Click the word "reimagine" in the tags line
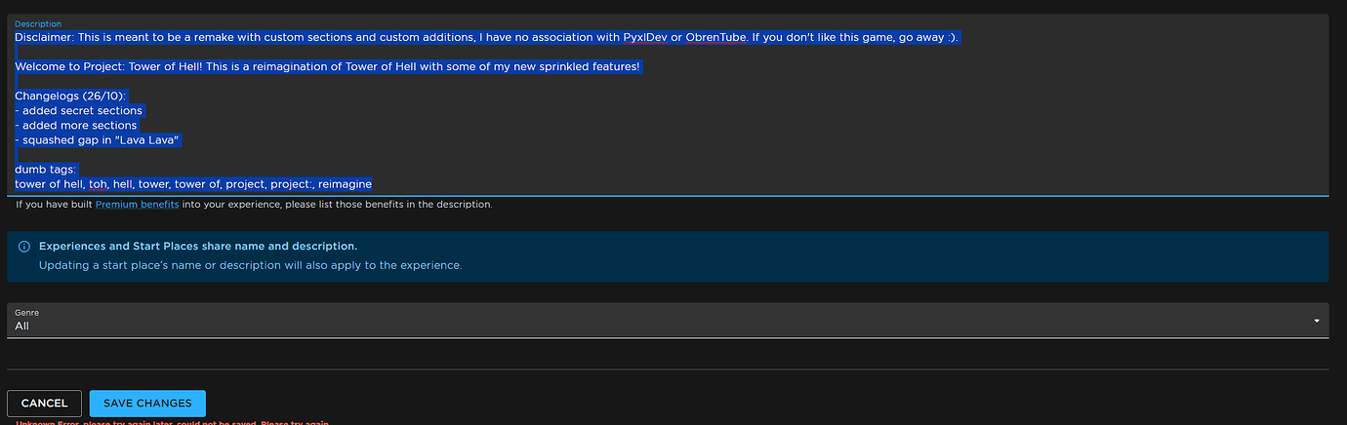The image size is (1347, 425). pos(345,184)
